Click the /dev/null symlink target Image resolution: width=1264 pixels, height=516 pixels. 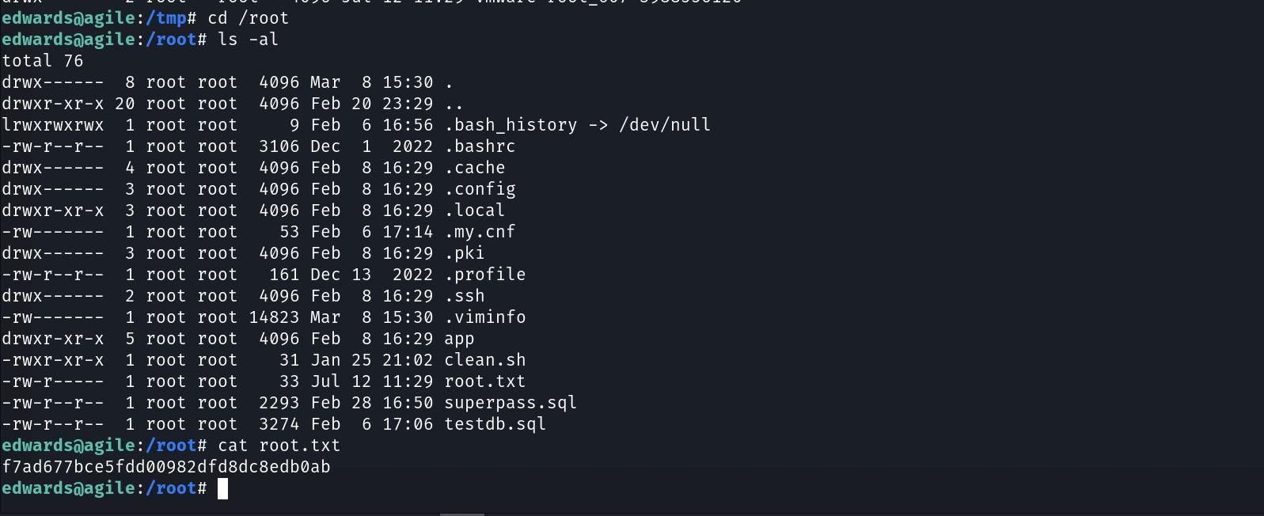pyautogui.click(x=665, y=125)
